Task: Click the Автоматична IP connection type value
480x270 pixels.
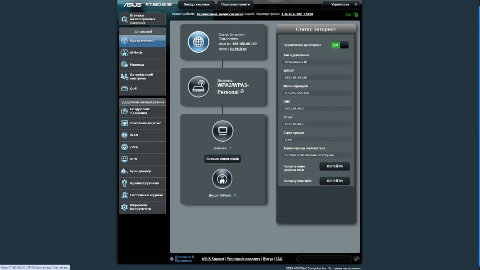Action: point(317,62)
